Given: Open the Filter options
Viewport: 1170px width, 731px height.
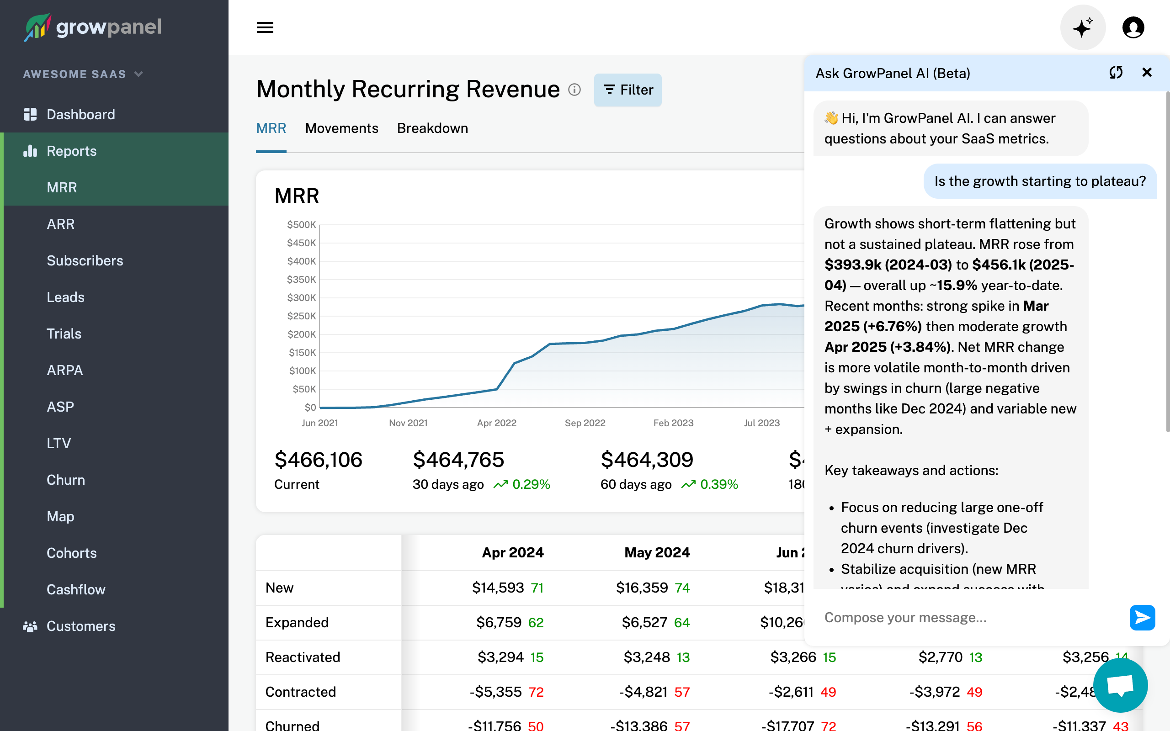Looking at the screenshot, I should [628, 90].
